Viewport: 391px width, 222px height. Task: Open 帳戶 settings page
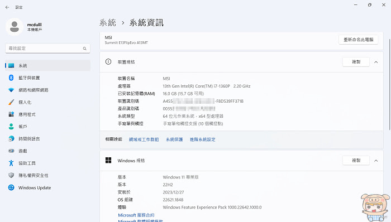click(47, 127)
